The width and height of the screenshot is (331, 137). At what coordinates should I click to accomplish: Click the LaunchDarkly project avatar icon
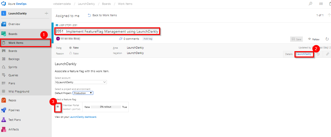tap(4, 13)
